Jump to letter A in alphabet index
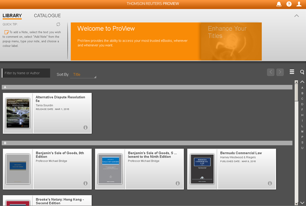 [x=302, y=88]
